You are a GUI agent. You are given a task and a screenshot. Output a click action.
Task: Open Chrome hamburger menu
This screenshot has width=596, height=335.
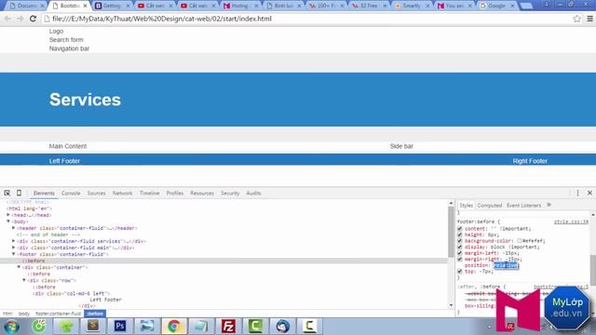pyautogui.click(x=589, y=19)
